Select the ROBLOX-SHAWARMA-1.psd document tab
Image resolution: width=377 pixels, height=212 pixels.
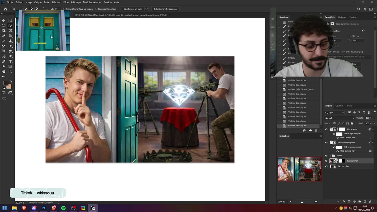click(x=121, y=15)
